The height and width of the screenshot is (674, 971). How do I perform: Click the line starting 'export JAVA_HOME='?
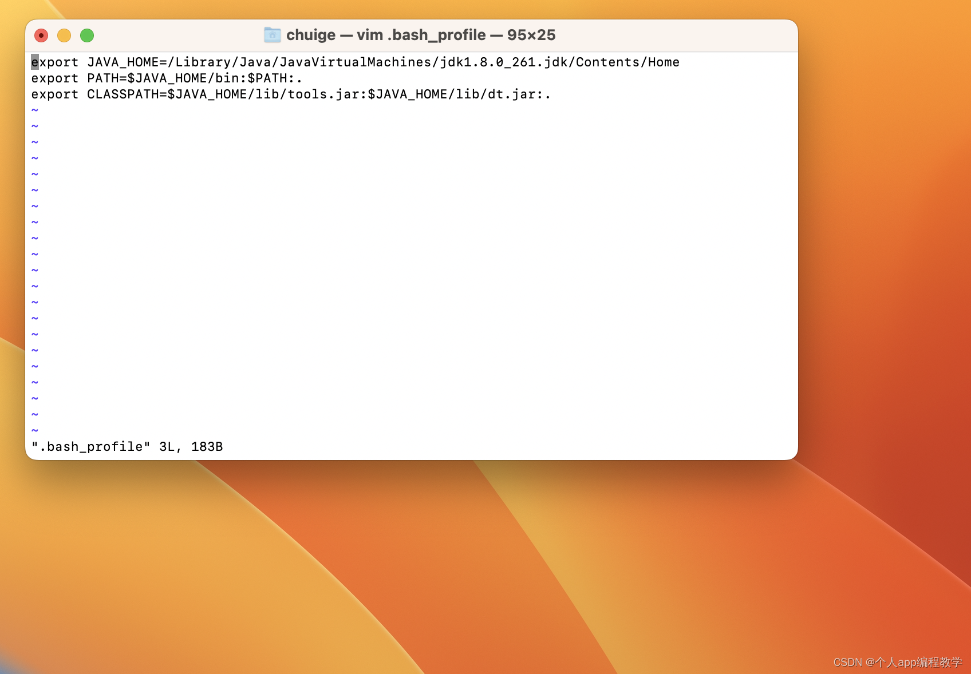(x=356, y=62)
